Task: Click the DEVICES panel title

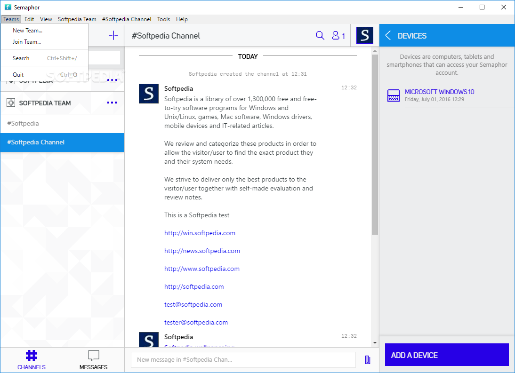Action: [412, 36]
